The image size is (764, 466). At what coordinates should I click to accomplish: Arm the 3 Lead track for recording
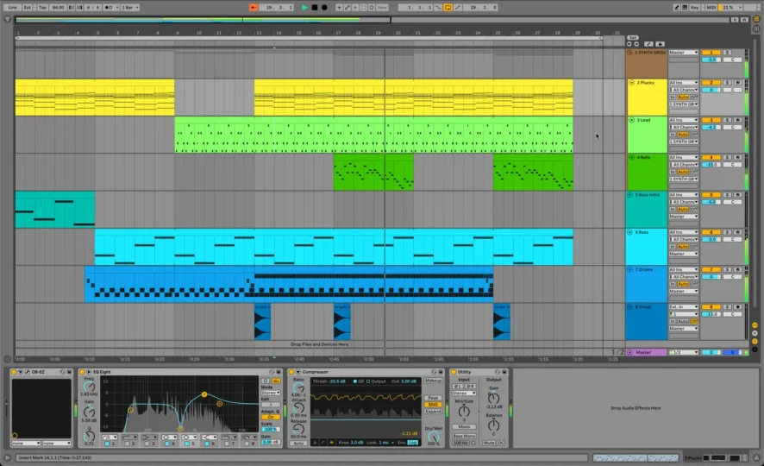(x=737, y=120)
